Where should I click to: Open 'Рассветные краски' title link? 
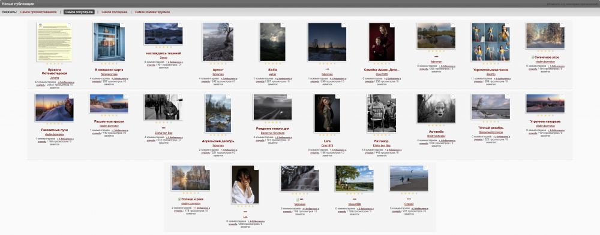109,121
